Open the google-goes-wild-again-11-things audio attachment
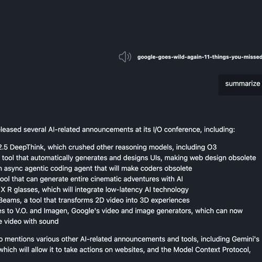The width and height of the screenshot is (262, 262). coord(200,57)
